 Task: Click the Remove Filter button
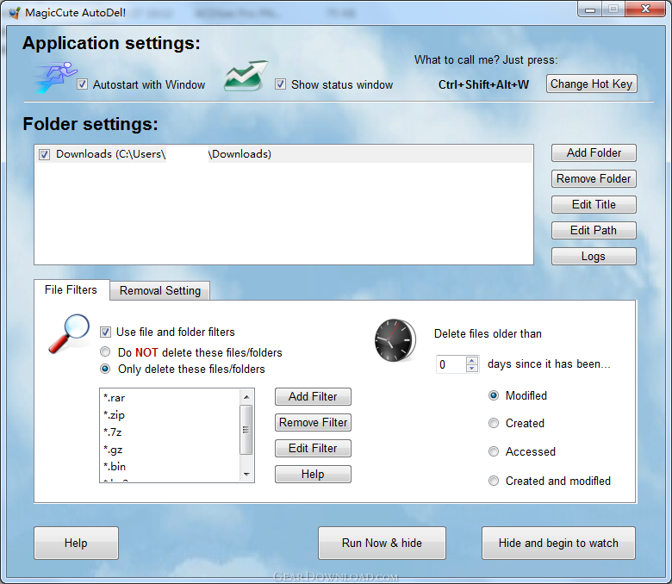pyautogui.click(x=313, y=422)
